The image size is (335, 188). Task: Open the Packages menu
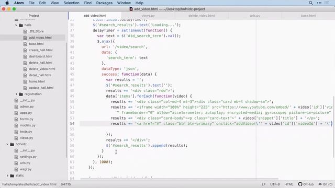click(x=104, y=3)
